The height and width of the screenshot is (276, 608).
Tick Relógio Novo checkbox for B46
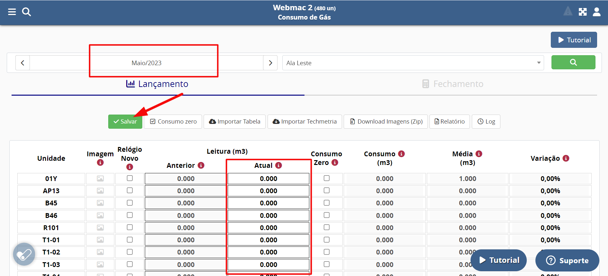tap(130, 215)
